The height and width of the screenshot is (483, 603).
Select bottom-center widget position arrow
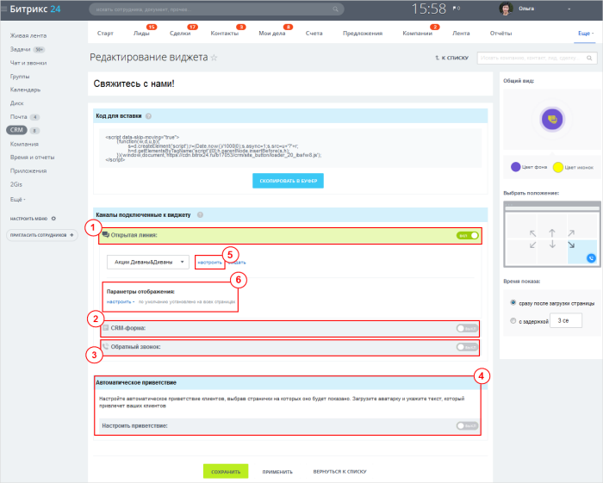point(552,245)
